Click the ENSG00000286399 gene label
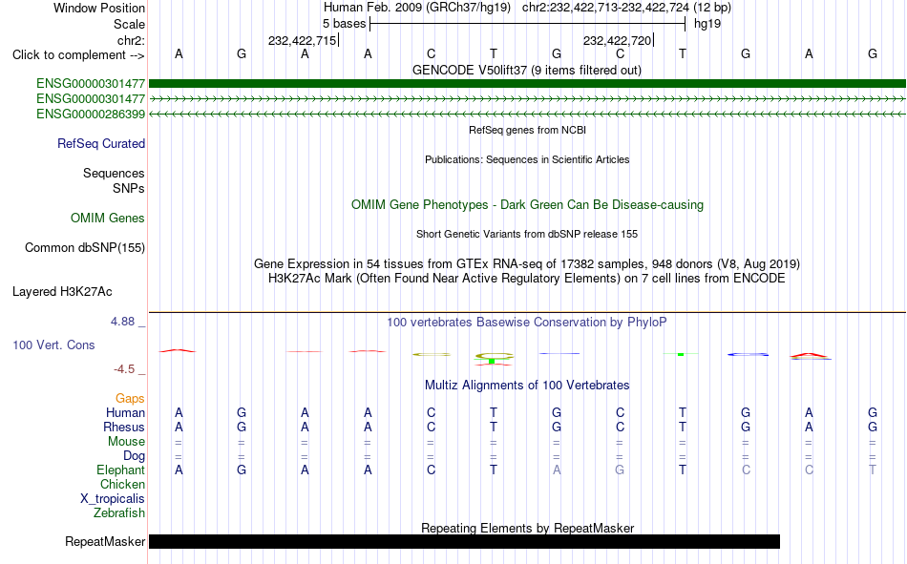The height and width of the screenshot is (564, 907). [x=91, y=114]
